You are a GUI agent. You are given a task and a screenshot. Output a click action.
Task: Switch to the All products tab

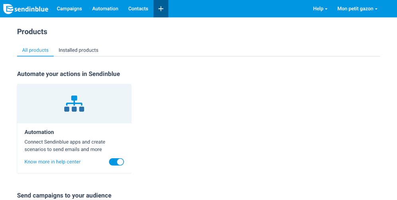[35, 50]
